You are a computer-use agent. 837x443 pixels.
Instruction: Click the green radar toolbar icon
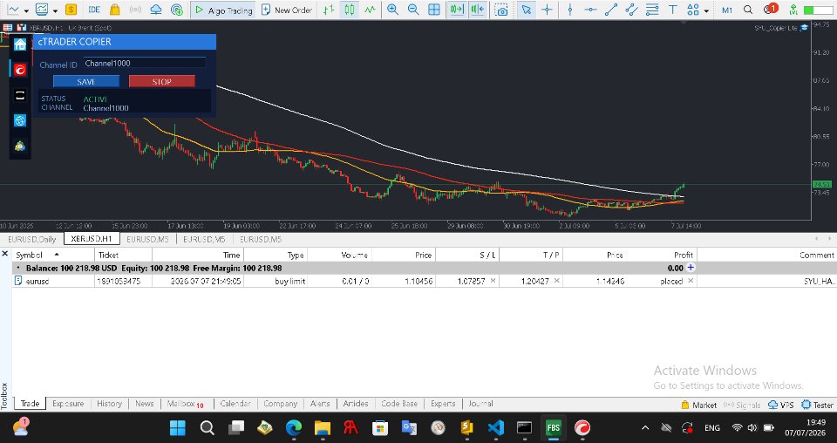177,10
